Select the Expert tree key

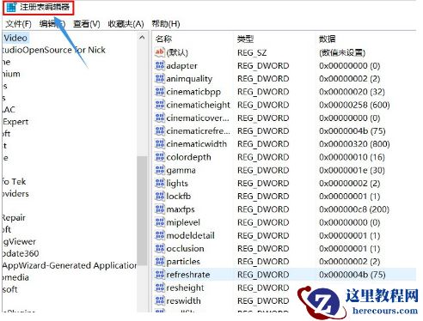pyautogui.click(x=15, y=122)
